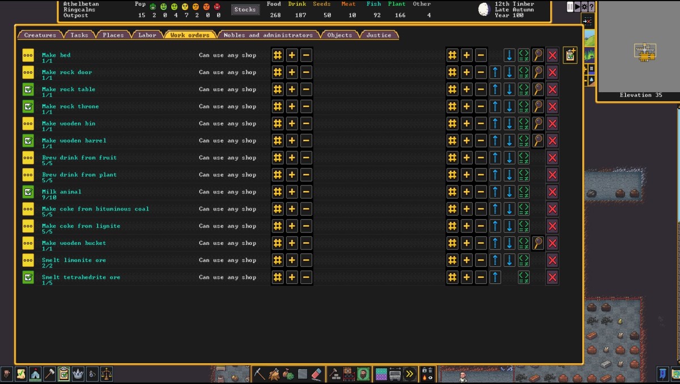This screenshot has height=384, width=680.
Task: Move Make wooden bin order down
Action: point(509,123)
